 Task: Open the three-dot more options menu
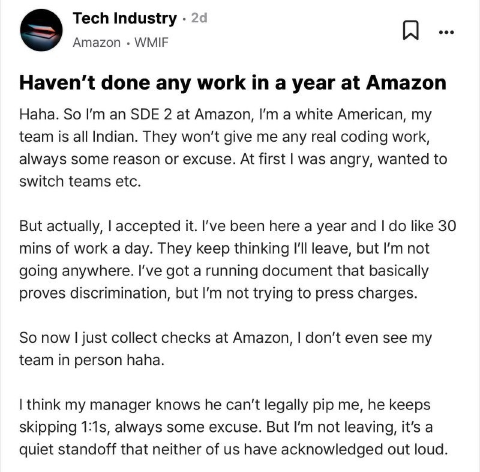(x=446, y=32)
